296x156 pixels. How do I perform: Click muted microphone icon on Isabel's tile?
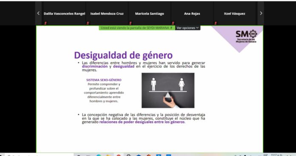pos(88,23)
